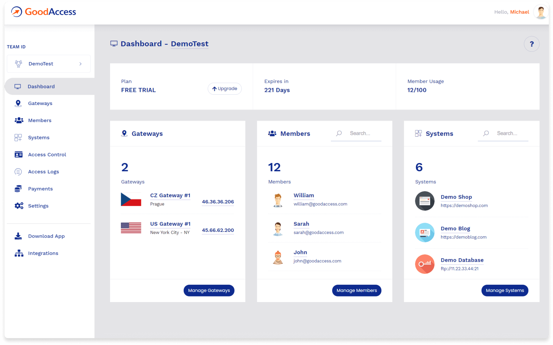
Task: Click the Demo Blog system icon
Action: (x=425, y=232)
